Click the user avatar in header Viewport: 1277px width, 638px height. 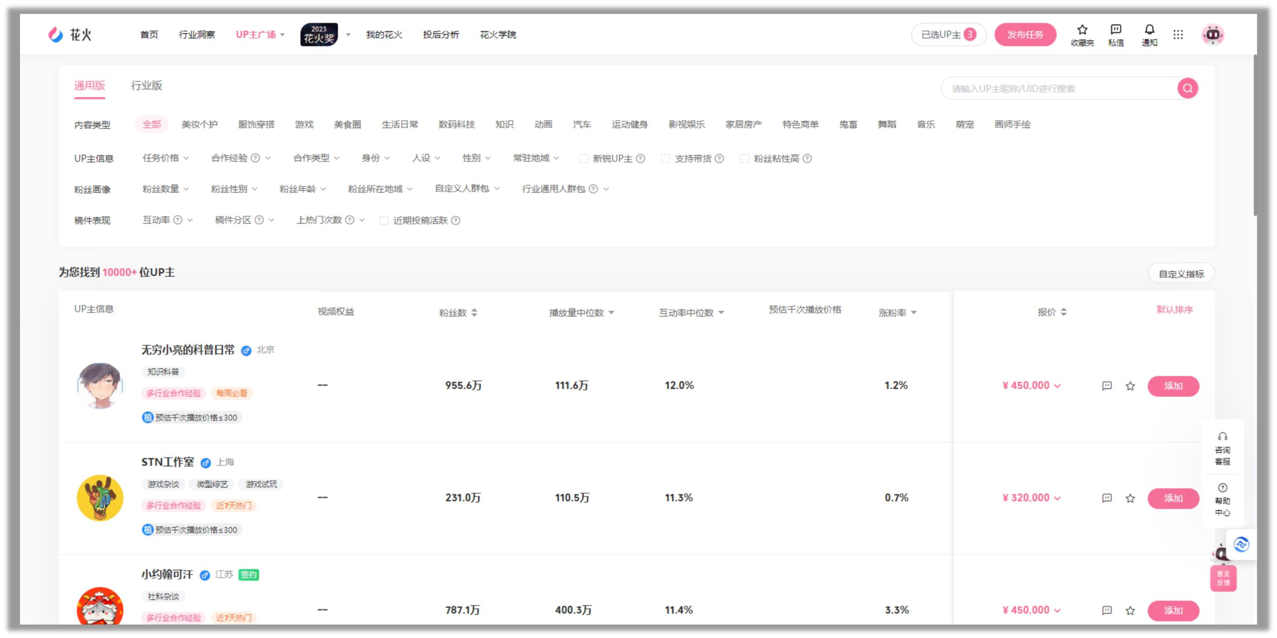point(1213,34)
